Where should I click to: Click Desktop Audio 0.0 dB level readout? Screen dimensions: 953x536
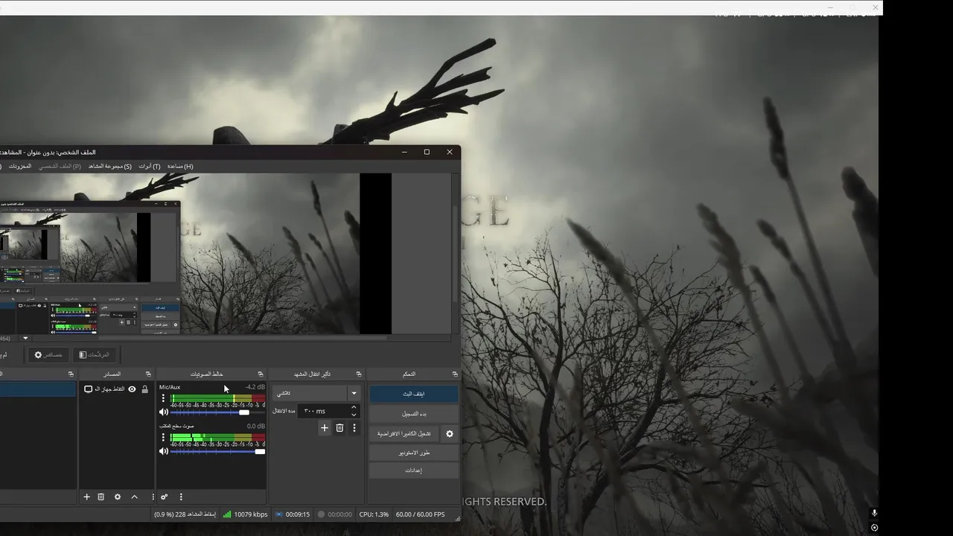256,426
